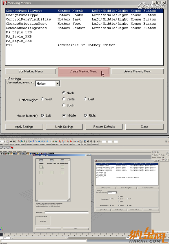Select PA_Style_MMB row in large dialog list

84,36
